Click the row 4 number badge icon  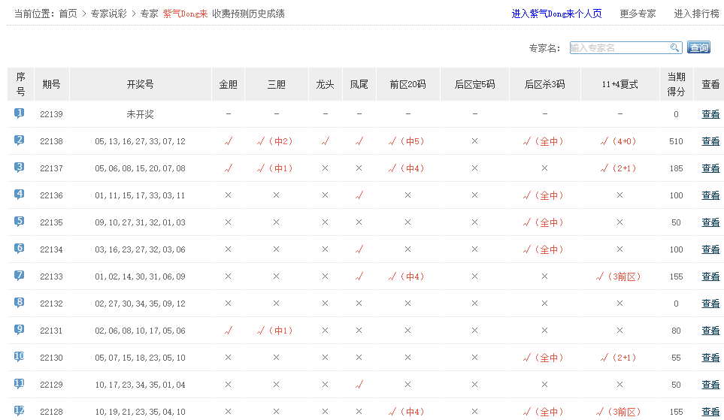click(20, 195)
